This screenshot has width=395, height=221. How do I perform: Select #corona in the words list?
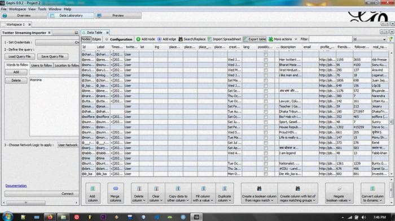[36, 80]
